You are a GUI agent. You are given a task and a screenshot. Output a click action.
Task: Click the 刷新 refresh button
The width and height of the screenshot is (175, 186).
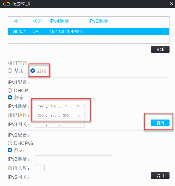coord(160,49)
